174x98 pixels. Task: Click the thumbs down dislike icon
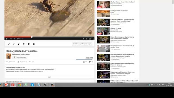tap(90, 62)
